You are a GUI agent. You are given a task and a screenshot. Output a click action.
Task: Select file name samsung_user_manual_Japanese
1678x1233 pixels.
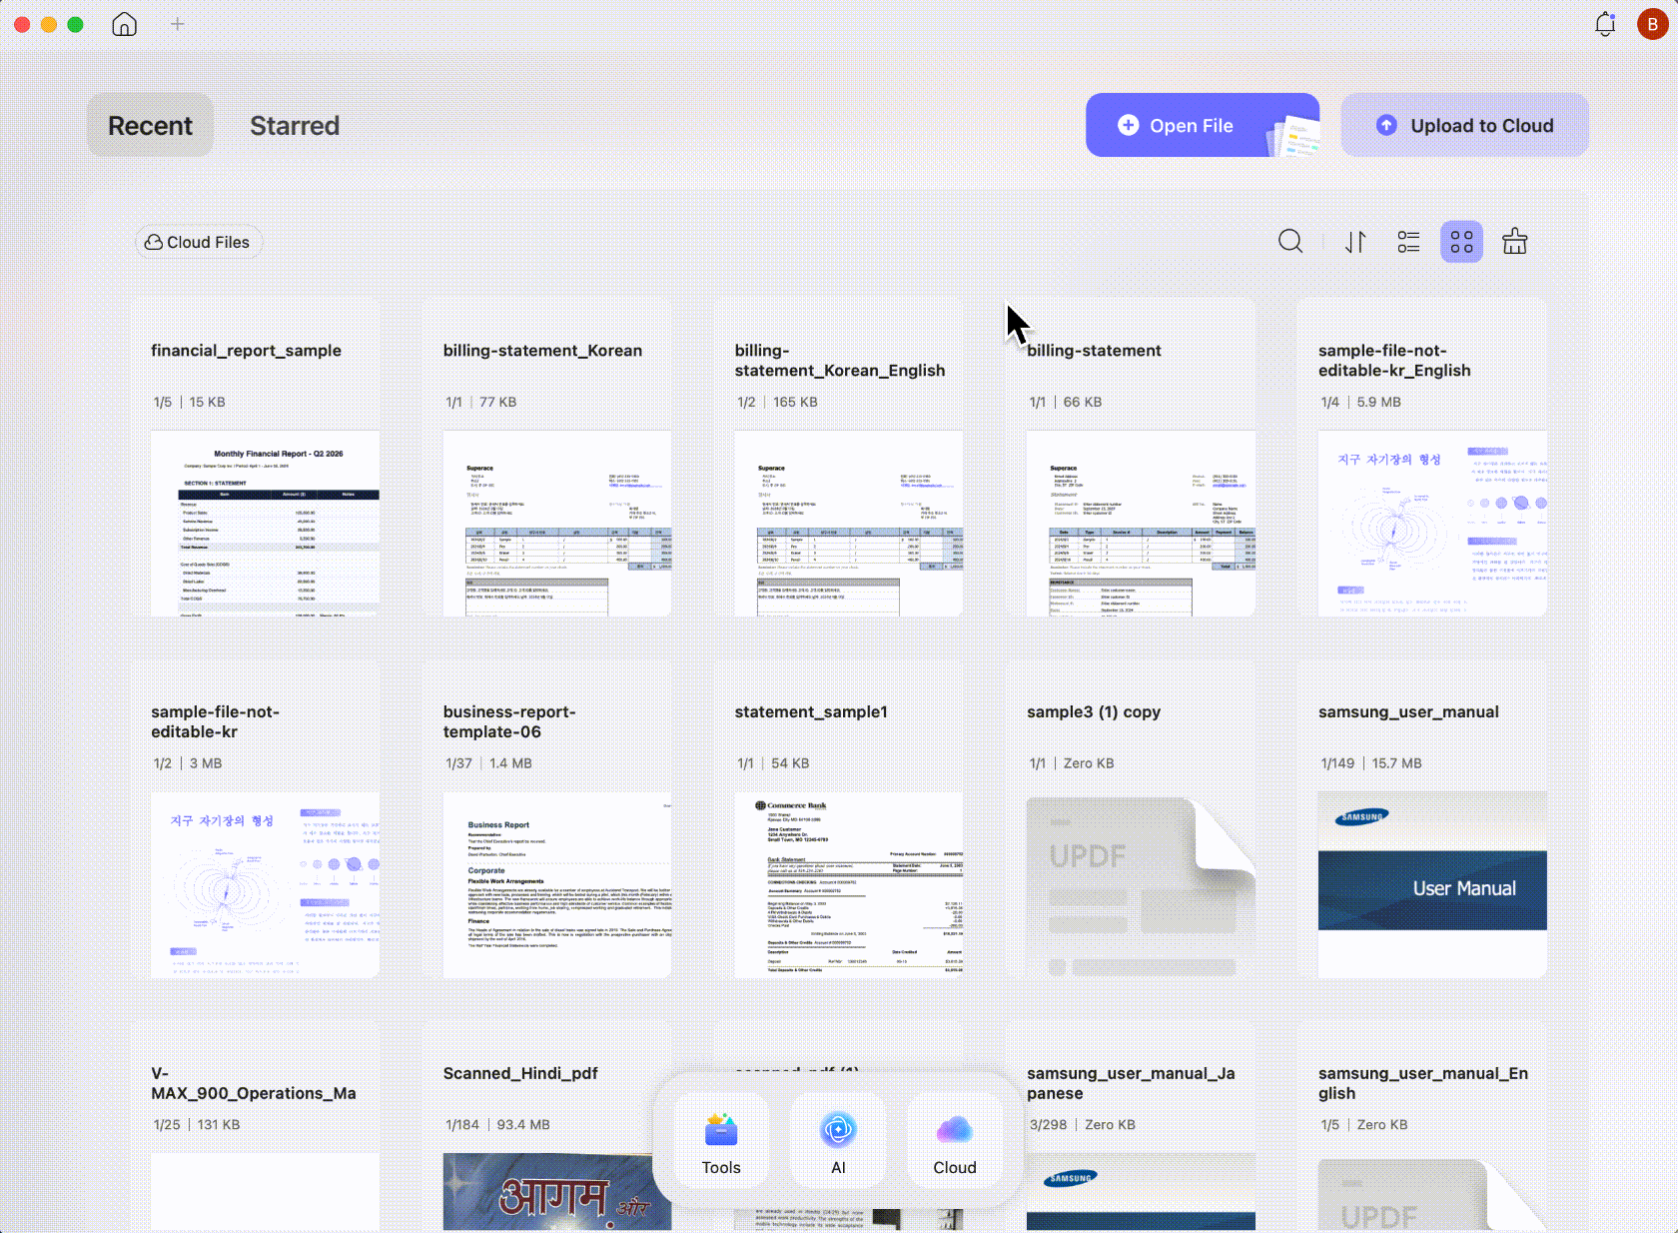tap(1131, 1084)
